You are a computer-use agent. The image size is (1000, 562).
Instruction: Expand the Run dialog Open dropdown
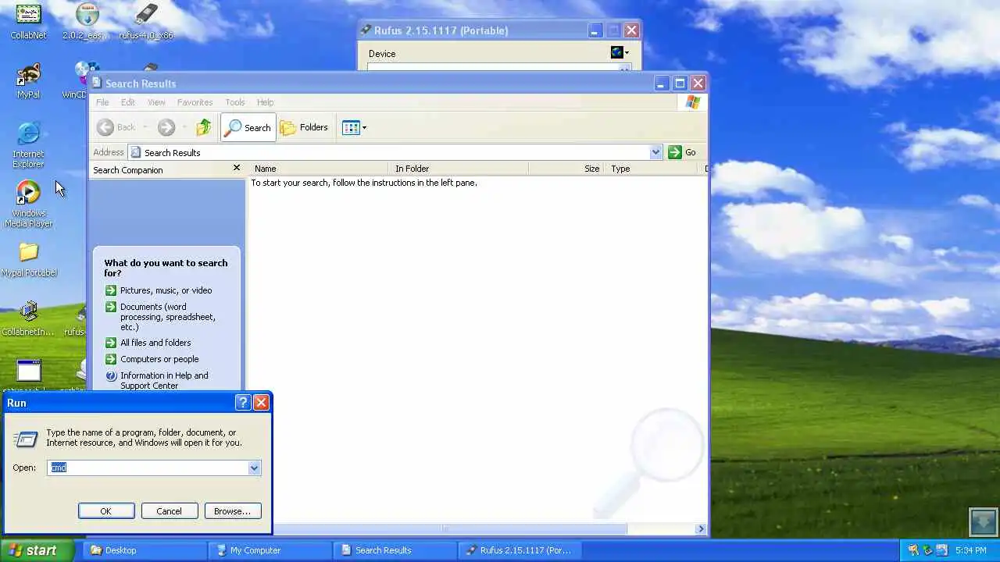(254, 468)
